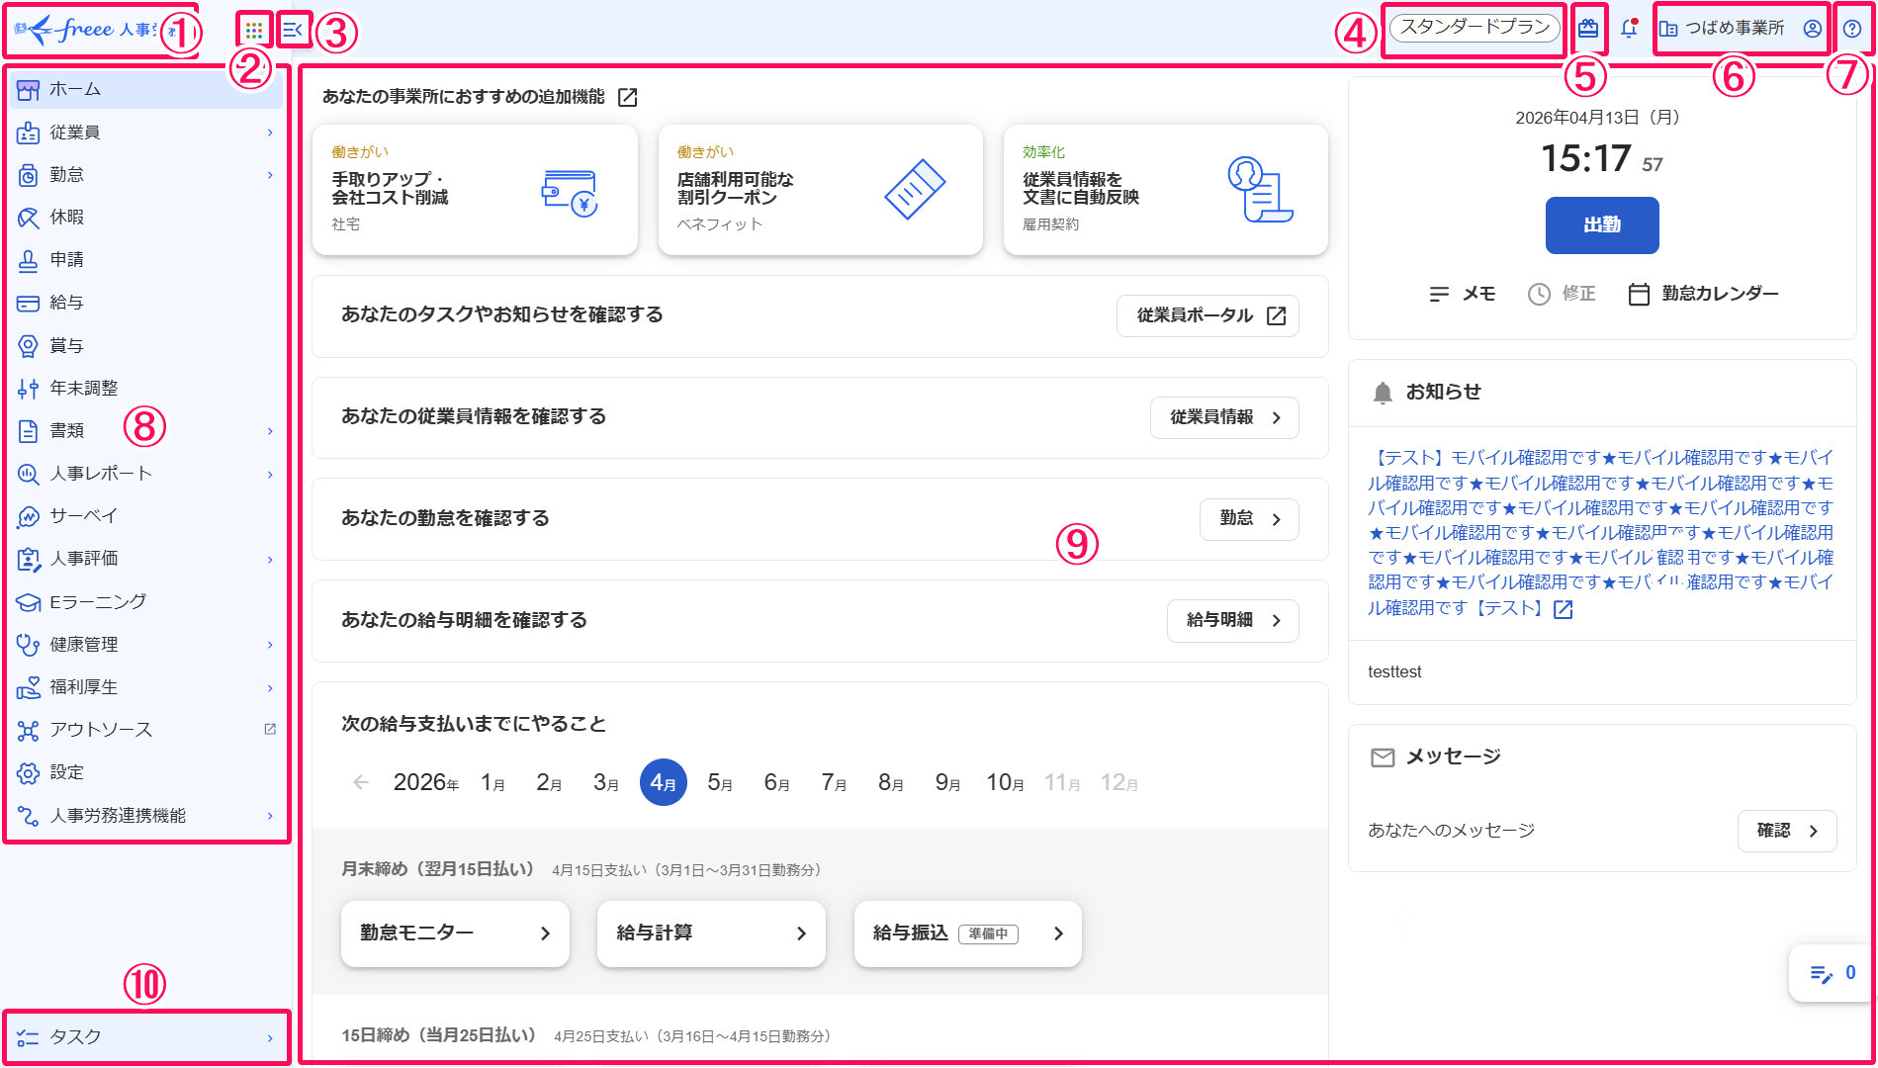The width and height of the screenshot is (1878, 1068).
Task: Select 8月 in the month selector
Action: (x=891, y=783)
